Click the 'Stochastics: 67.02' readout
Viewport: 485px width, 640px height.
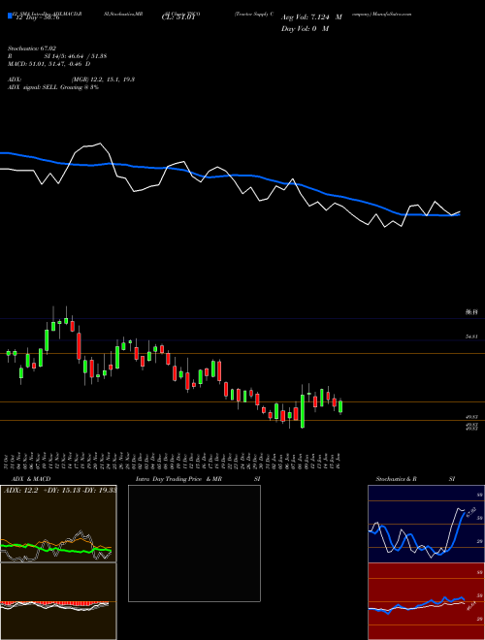pos(32,48)
